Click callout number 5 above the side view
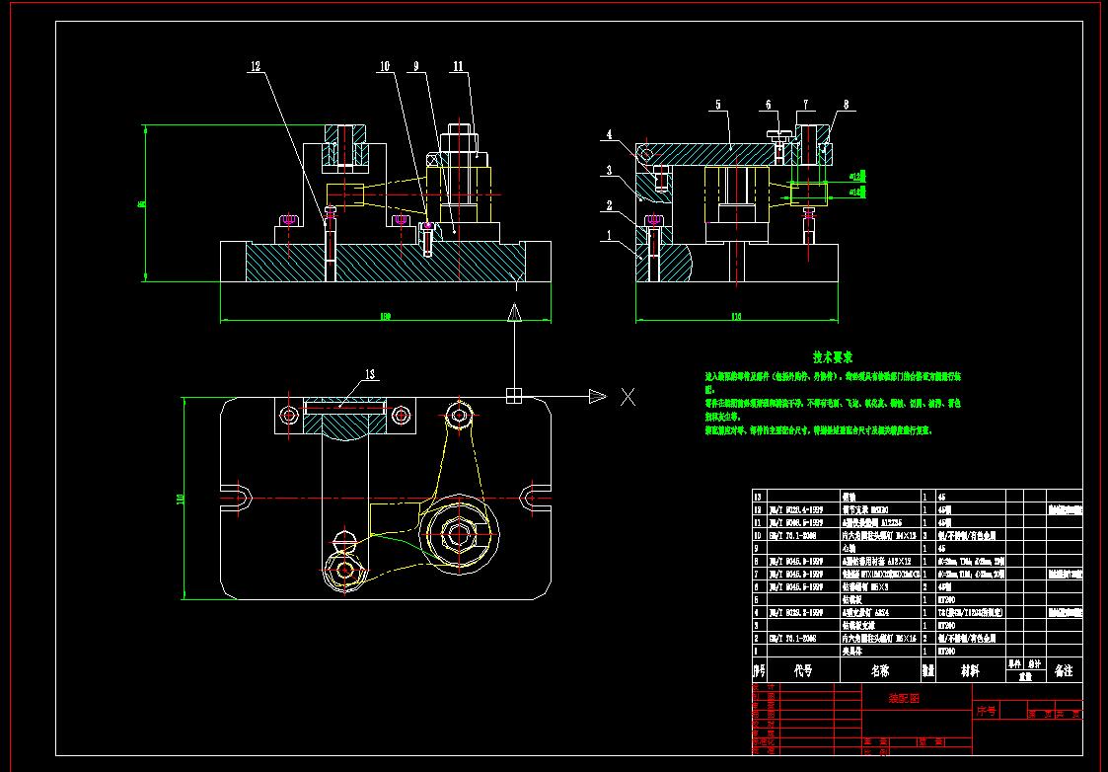This screenshot has width=1108, height=772. point(718,105)
